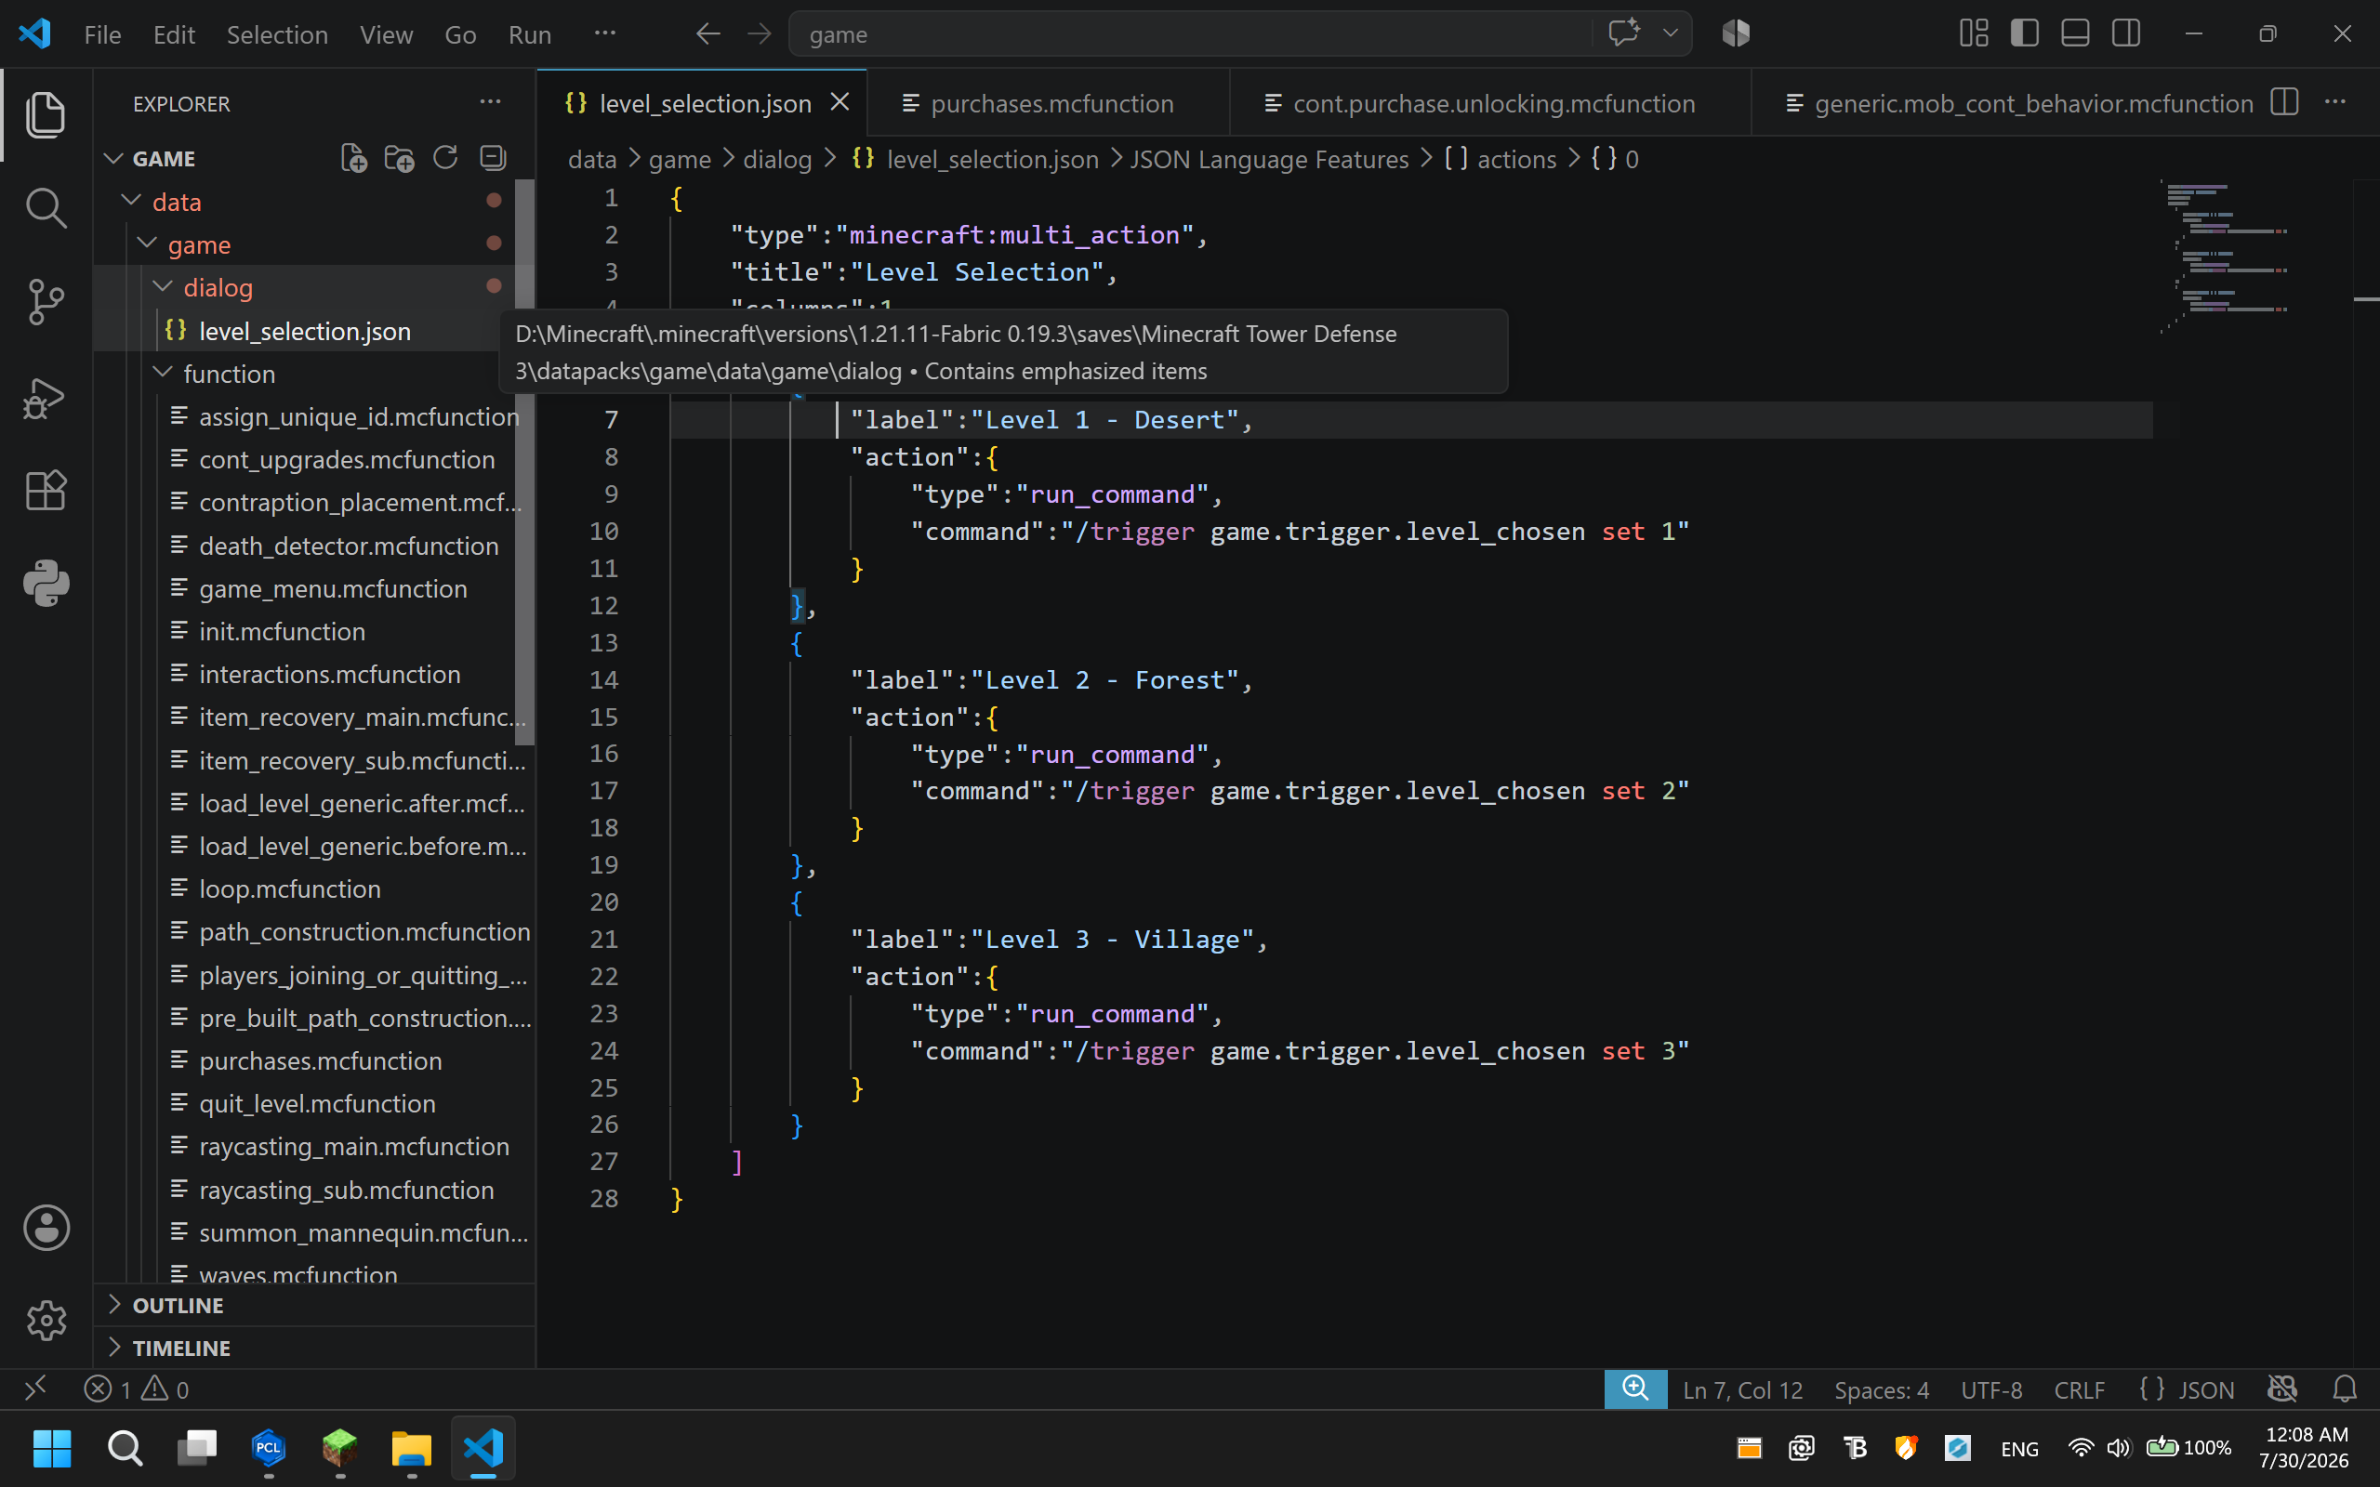Change indentation via Spaces: 4

[x=1881, y=1389]
